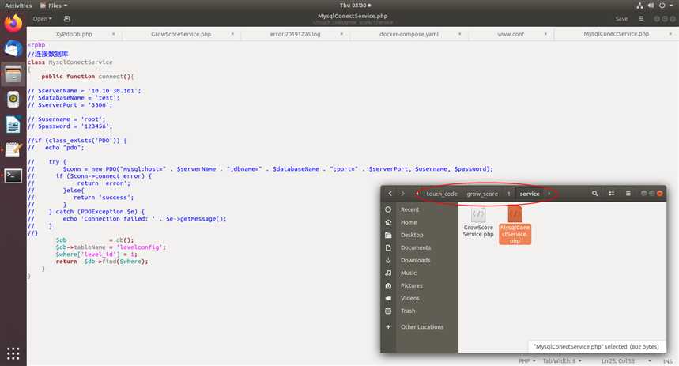Viewport: 679px width, 366px height.
Task: Switch to error.20191226.log tab
Action: pos(295,34)
